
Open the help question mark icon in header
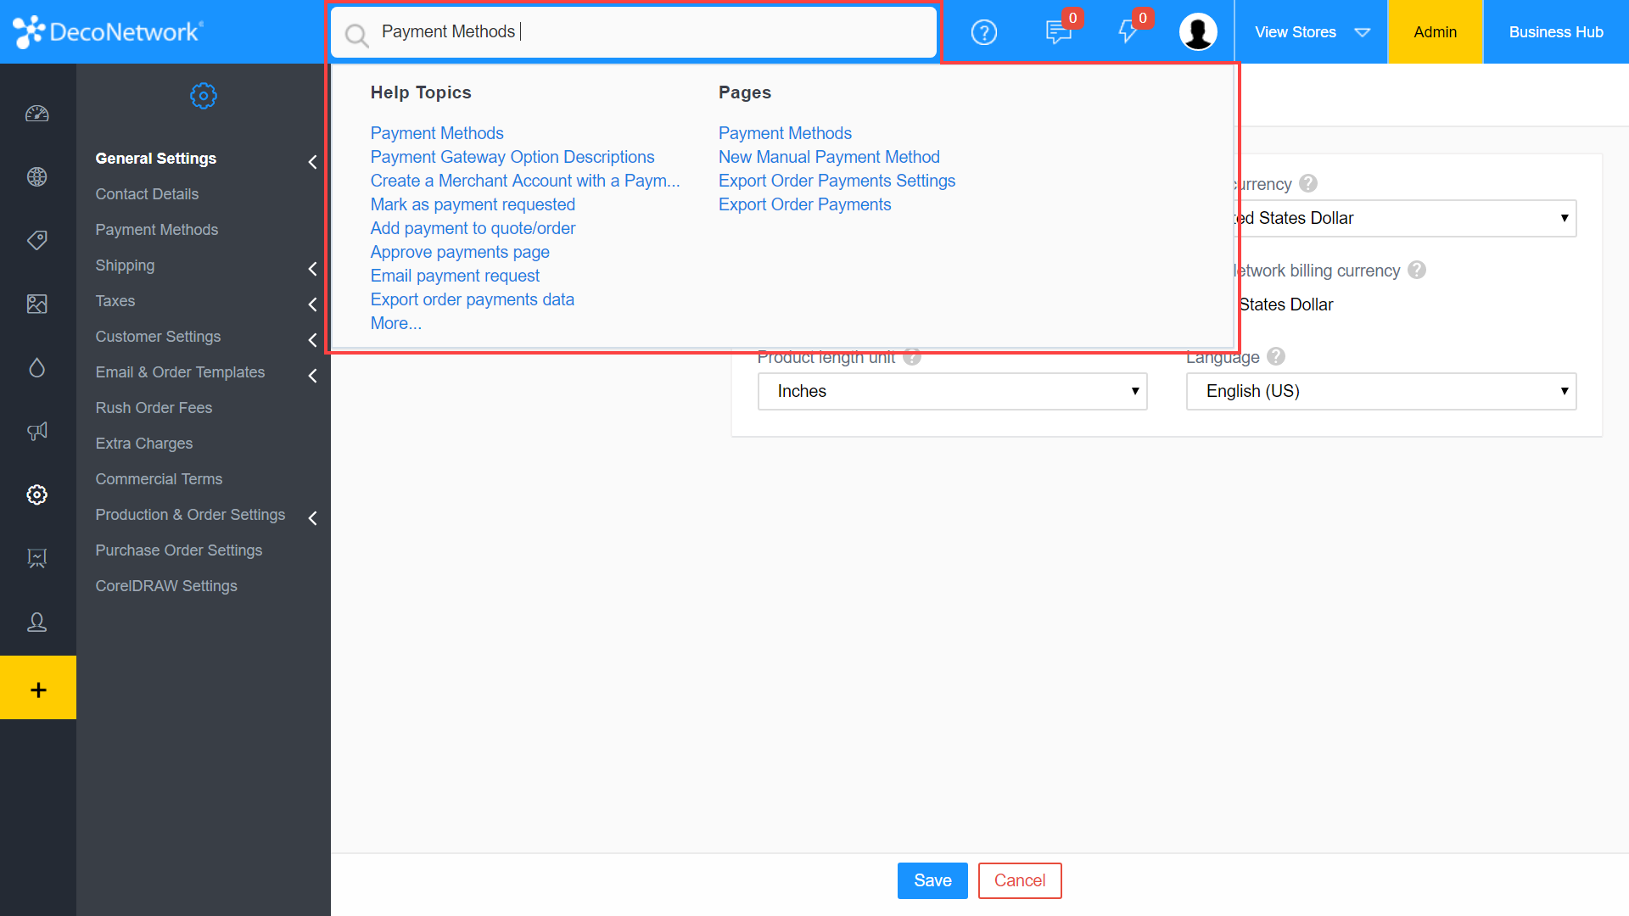[x=983, y=32]
